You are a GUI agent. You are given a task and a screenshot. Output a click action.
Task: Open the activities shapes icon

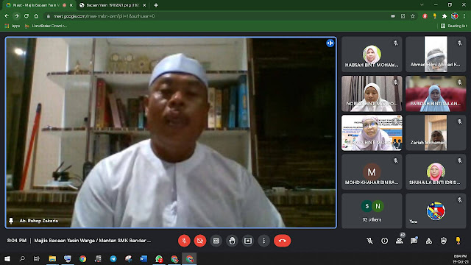[x=428, y=241]
